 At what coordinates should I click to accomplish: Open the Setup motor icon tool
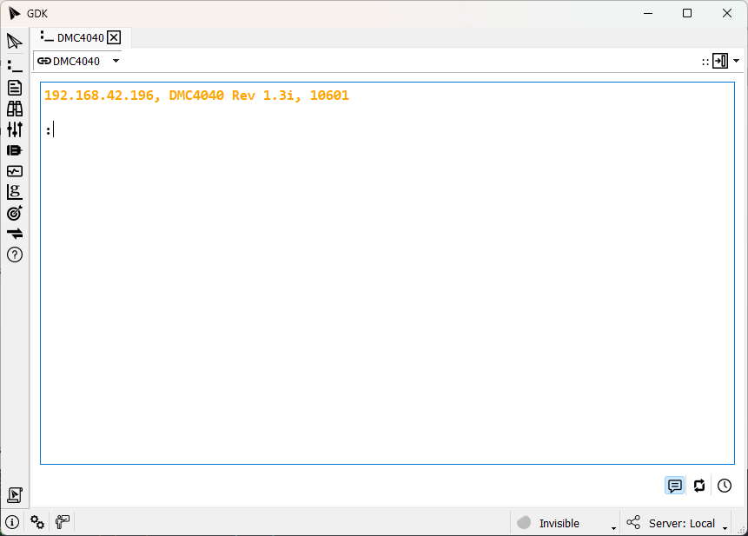tap(15, 150)
